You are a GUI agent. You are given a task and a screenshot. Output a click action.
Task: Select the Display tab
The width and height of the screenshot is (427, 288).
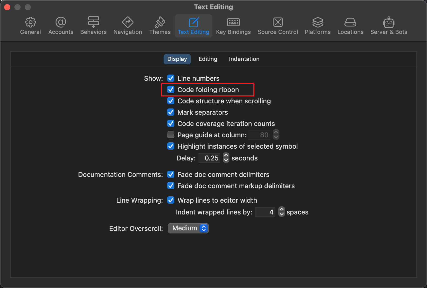point(177,59)
